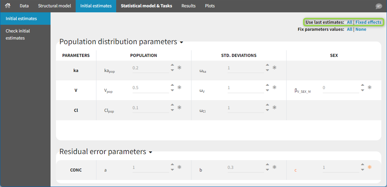
Task: Increase ka_pop value with up arrow
Action: pyautogui.click(x=172, y=65)
